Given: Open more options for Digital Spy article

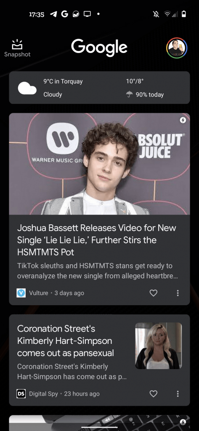Looking at the screenshot, I should (178, 394).
